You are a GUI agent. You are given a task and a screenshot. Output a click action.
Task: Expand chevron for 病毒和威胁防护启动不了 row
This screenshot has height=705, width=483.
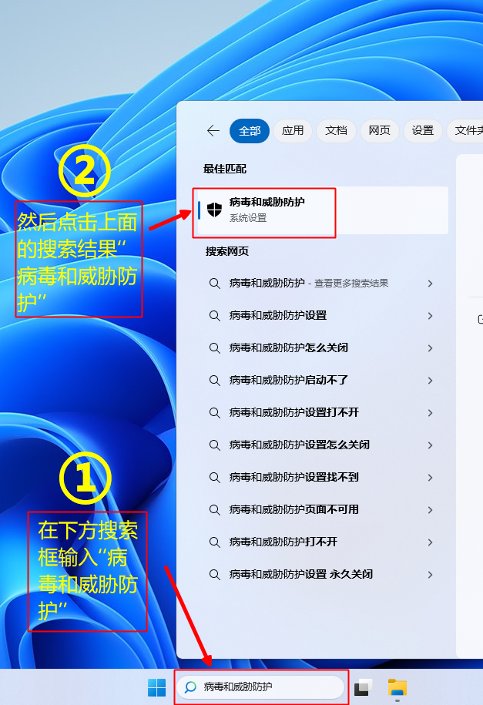click(431, 381)
